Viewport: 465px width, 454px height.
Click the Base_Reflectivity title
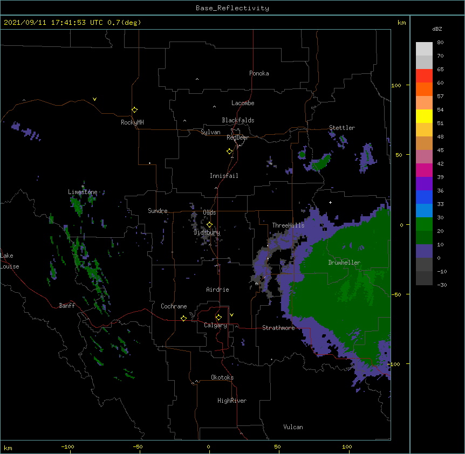pos(232,8)
